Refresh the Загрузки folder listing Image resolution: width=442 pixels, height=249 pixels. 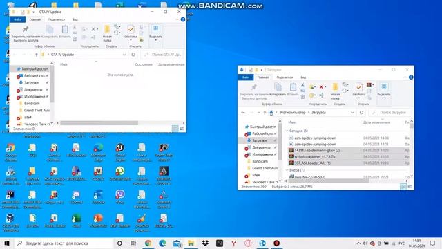(x=361, y=112)
